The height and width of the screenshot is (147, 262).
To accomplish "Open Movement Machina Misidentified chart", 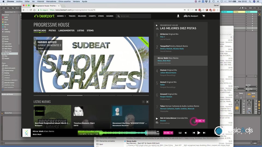I will 130,117.
